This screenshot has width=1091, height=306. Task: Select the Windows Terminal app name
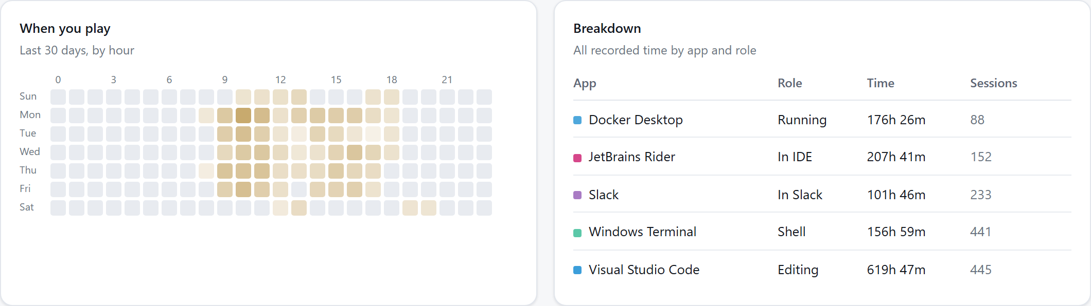tap(642, 232)
